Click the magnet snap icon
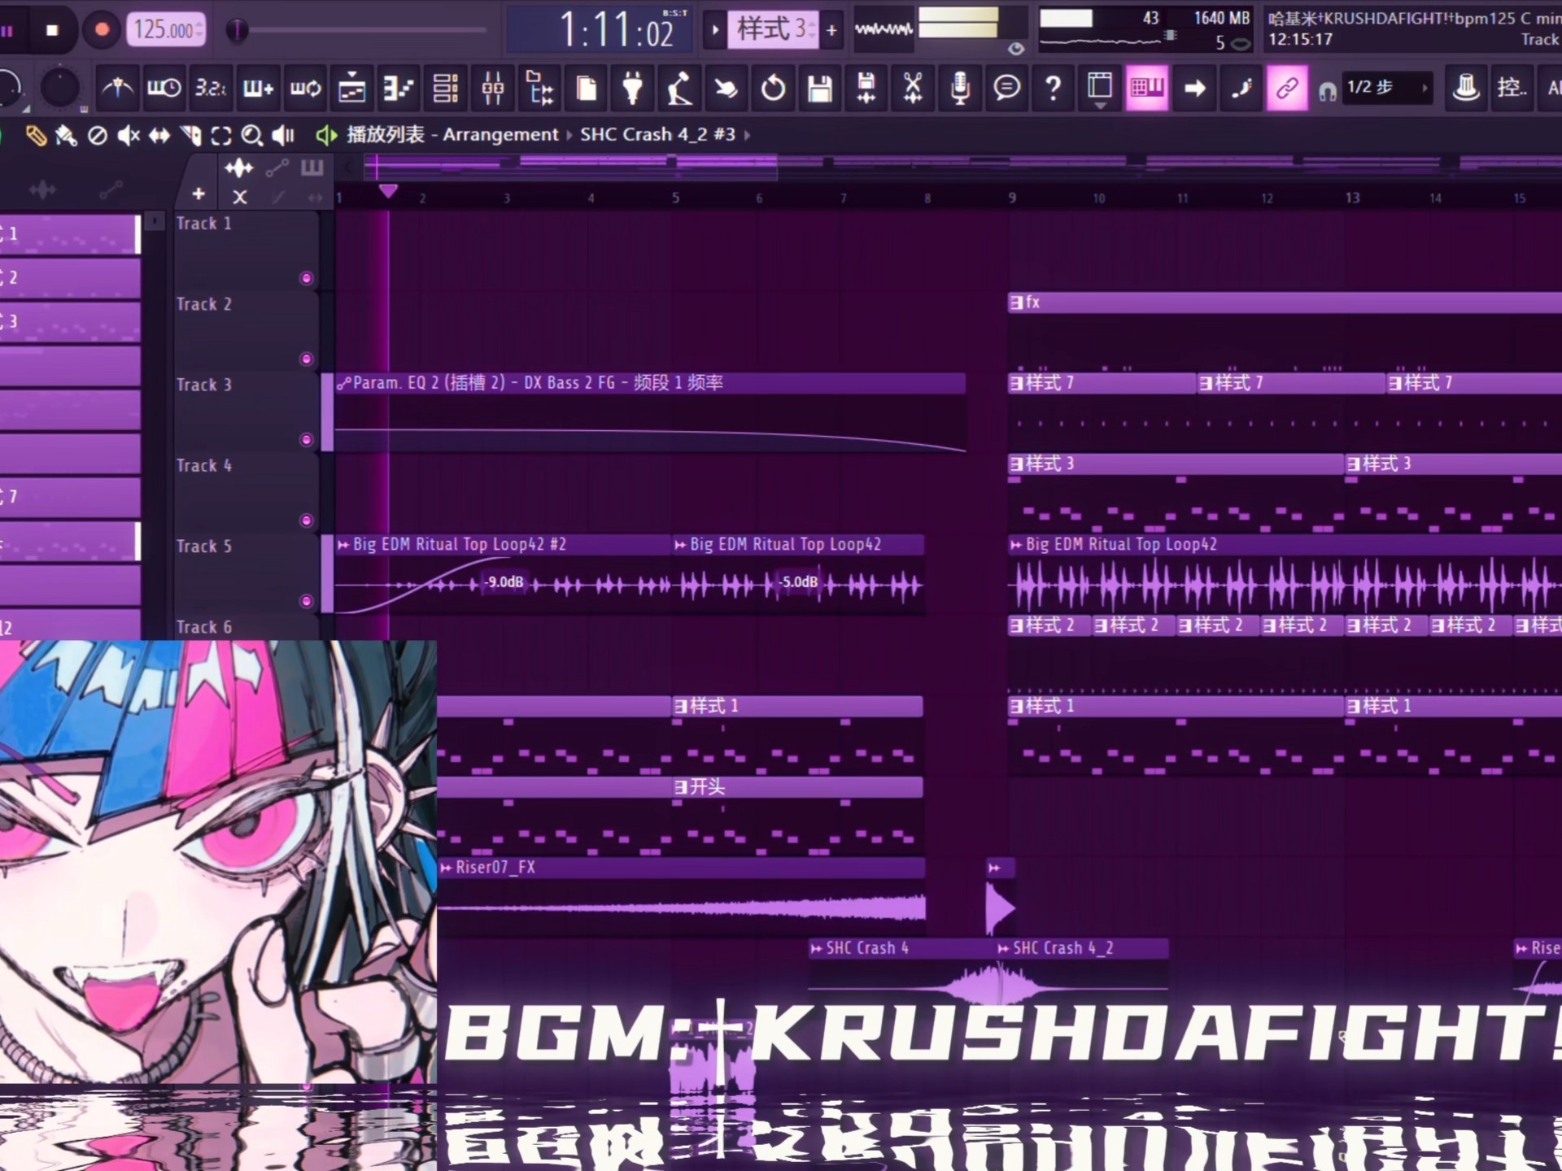This screenshot has width=1562, height=1171. 1328,91
